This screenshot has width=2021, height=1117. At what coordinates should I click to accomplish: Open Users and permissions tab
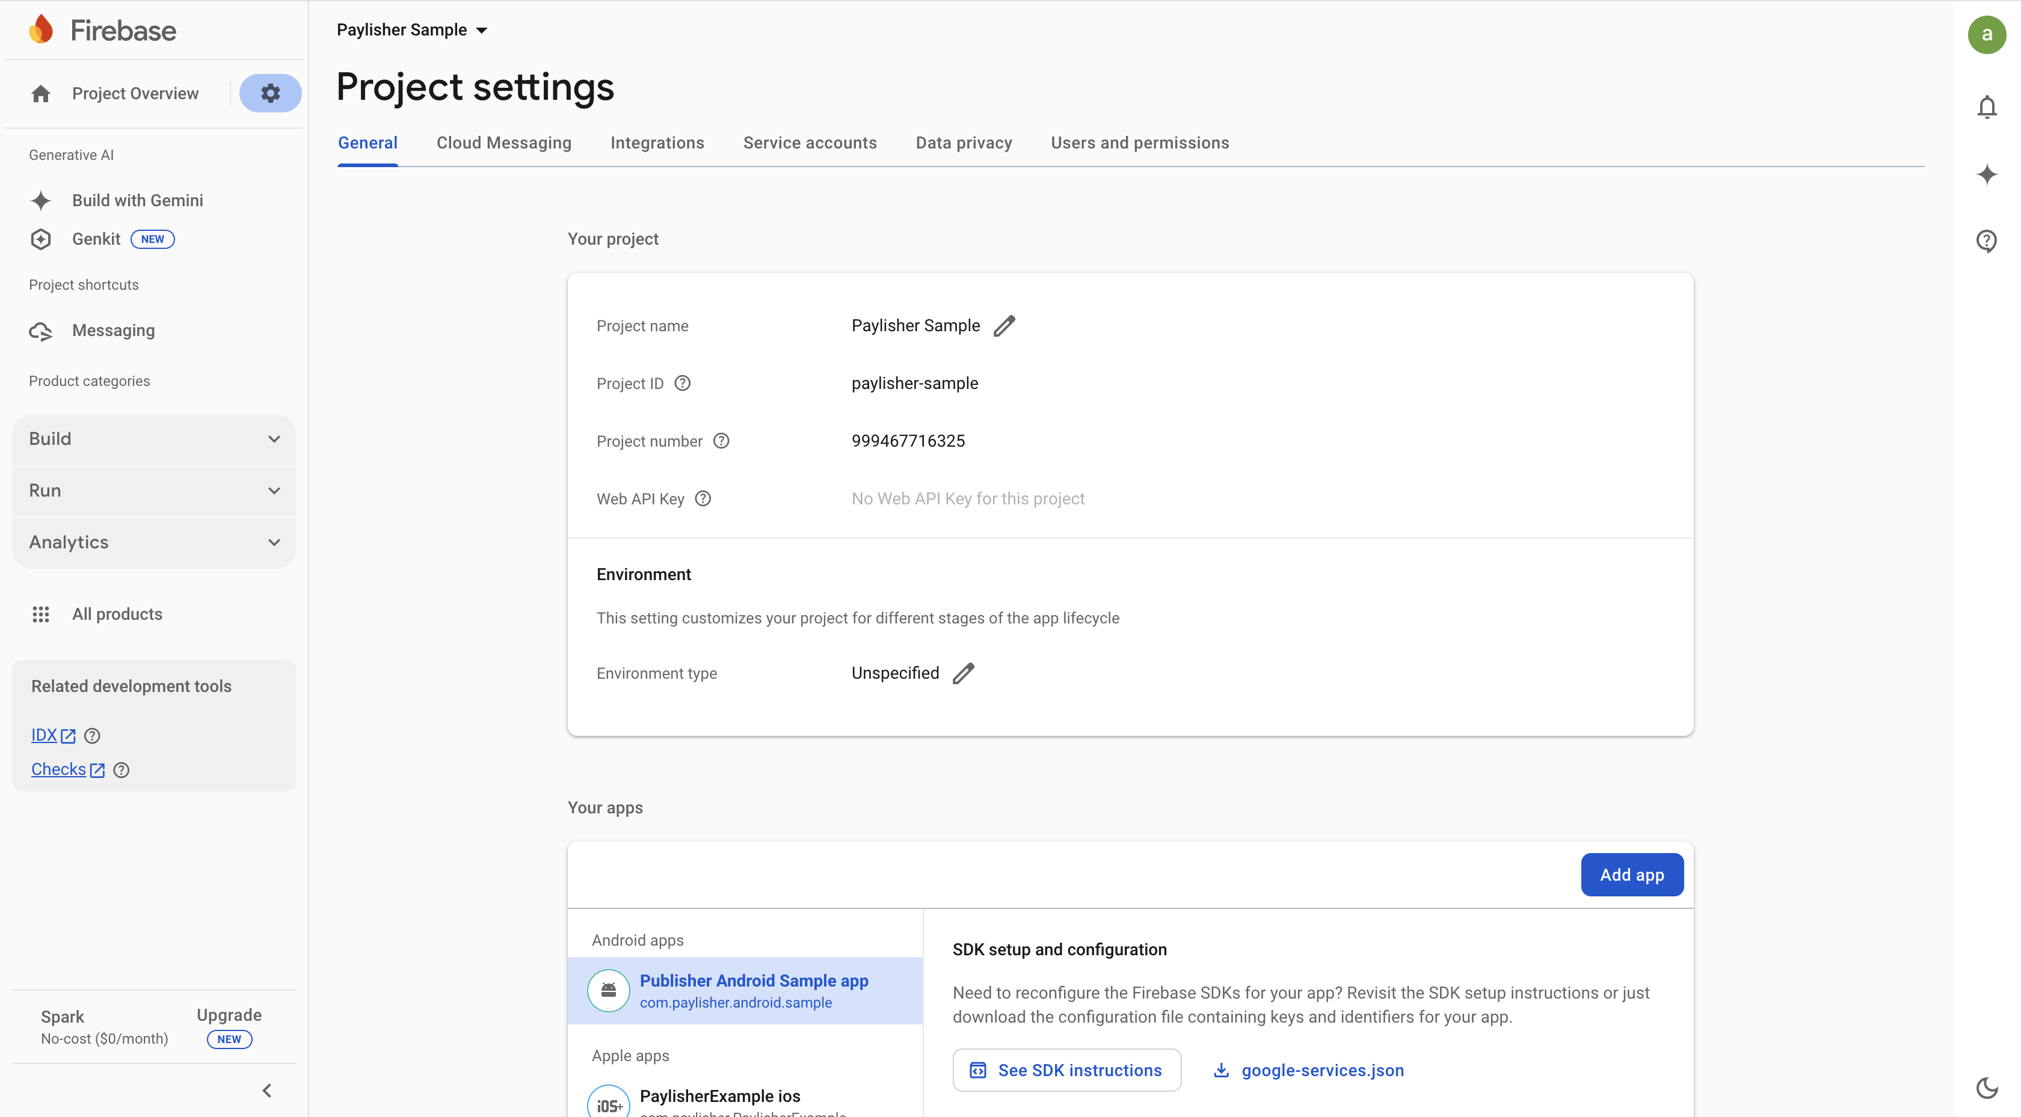(1139, 144)
